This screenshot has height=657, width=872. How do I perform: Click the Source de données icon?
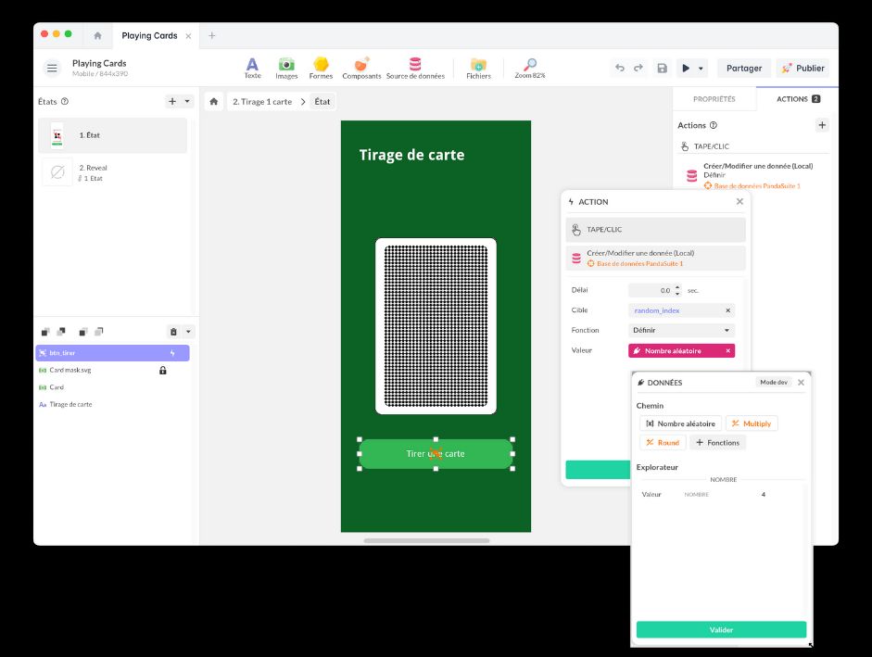(415, 66)
